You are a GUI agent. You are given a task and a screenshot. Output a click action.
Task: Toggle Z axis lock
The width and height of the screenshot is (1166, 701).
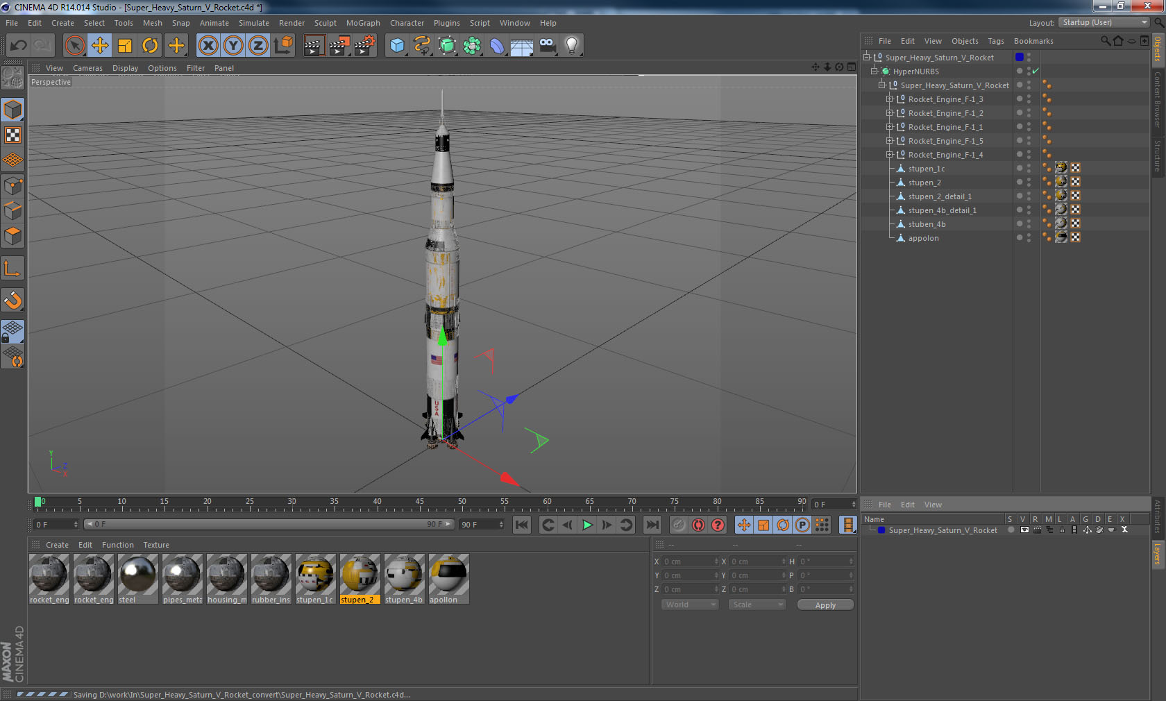click(x=258, y=46)
